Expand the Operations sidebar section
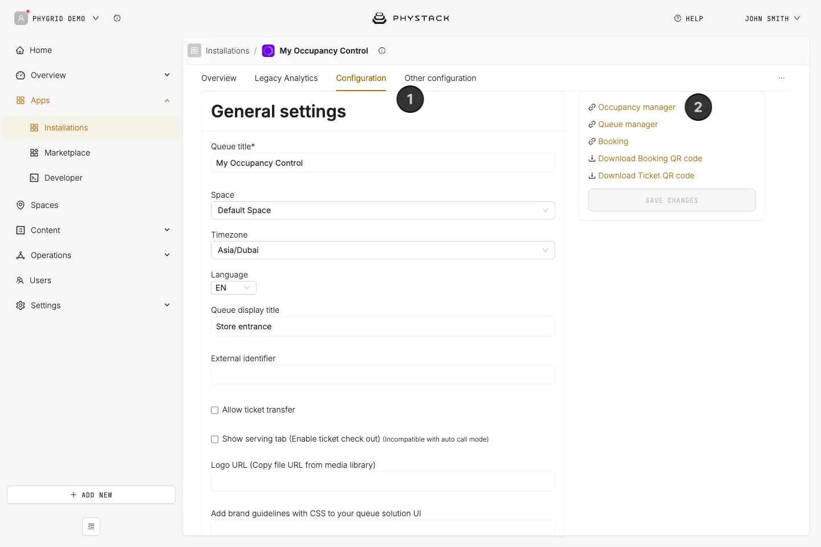The width and height of the screenshot is (821, 547). point(167,255)
